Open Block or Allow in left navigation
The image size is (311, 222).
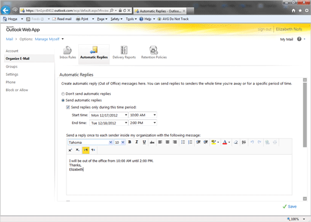tap(17, 90)
